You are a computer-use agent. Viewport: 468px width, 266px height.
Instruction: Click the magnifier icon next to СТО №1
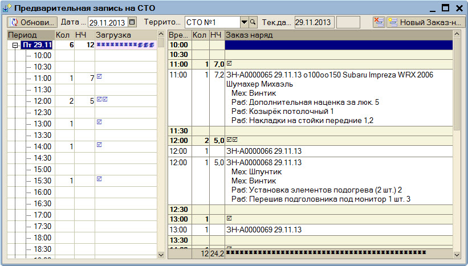point(253,22)
